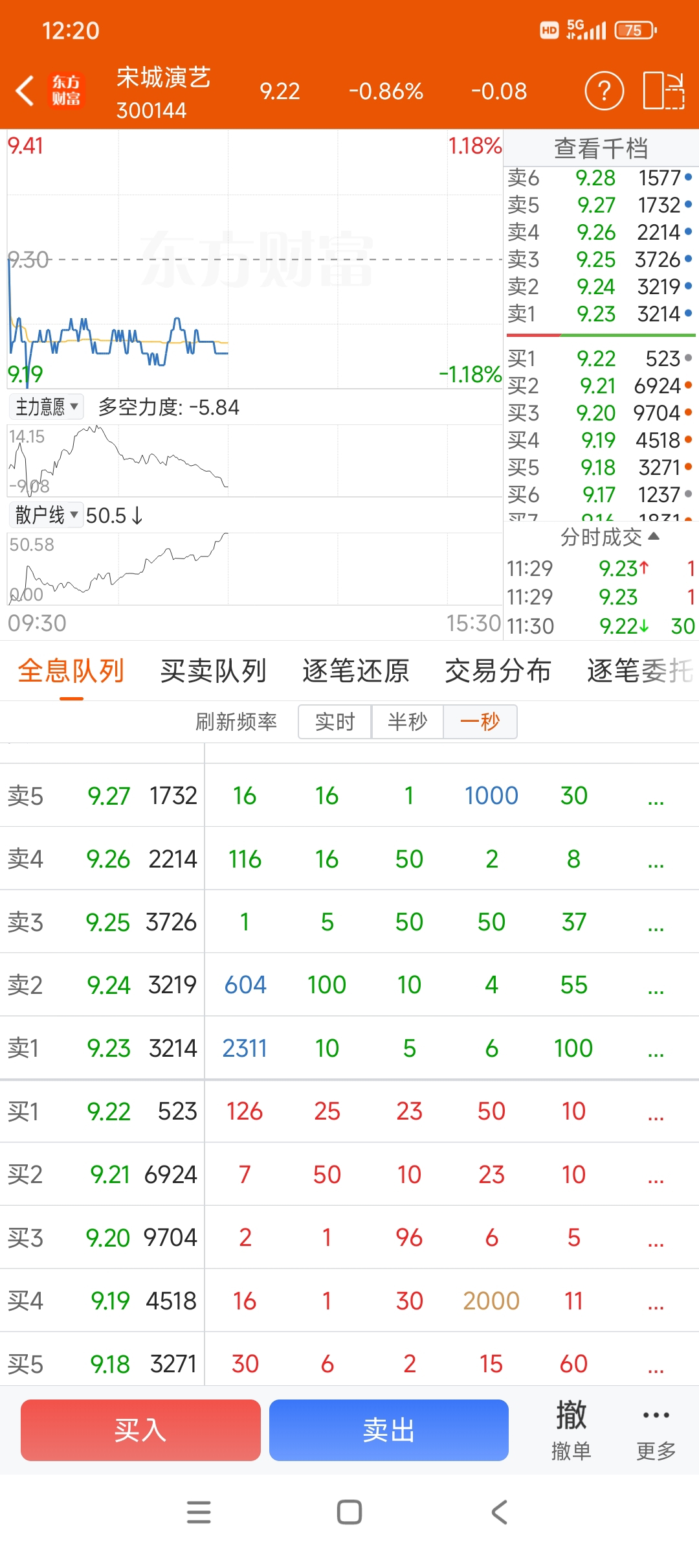
Task: Tap 126 order in 买1 row
Action: 245,1111
